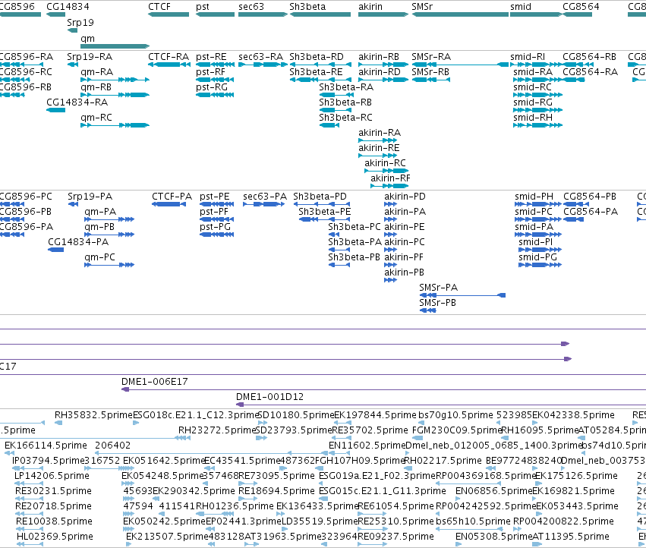Click protein akirin-PD
Screen dimensions: 646x548
(391, 204)
